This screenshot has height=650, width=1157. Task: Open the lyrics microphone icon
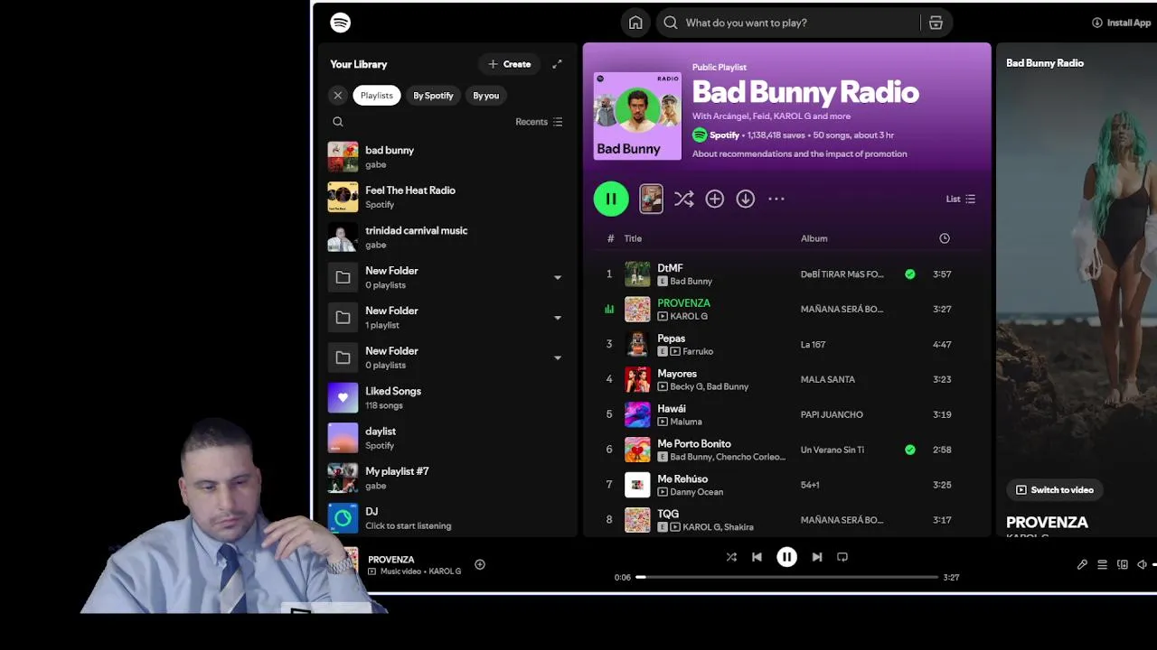point(1082,565)
